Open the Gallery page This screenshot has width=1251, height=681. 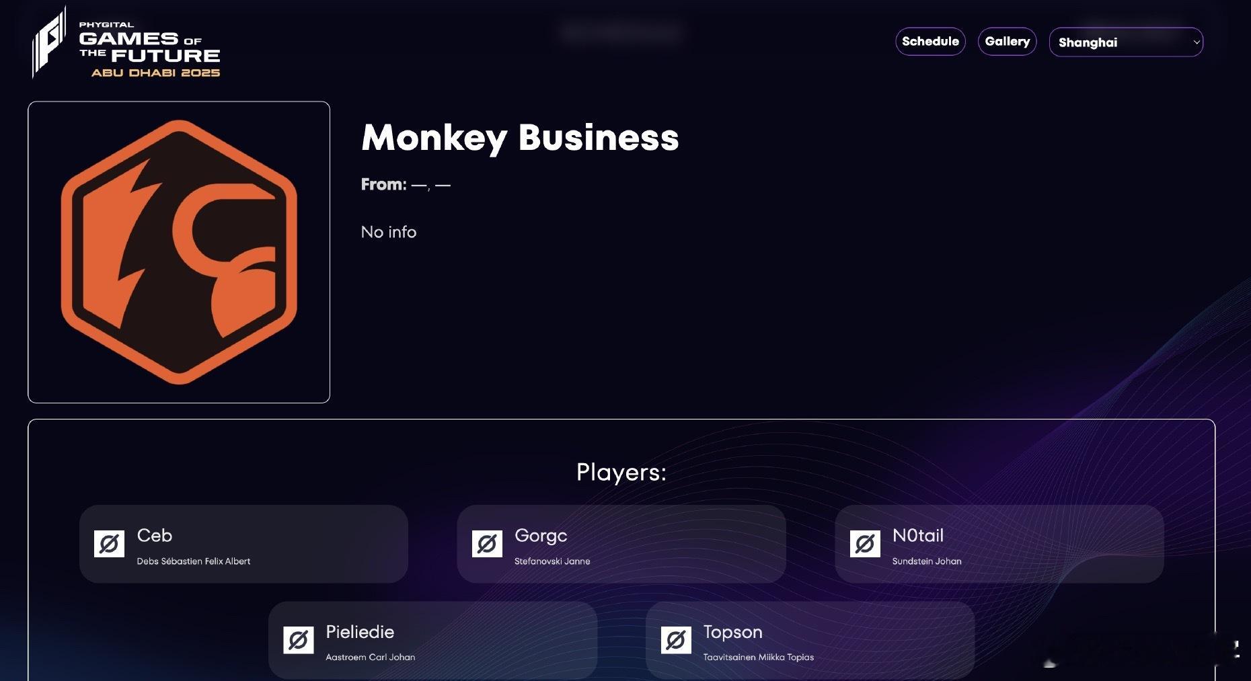[1007, 42]
